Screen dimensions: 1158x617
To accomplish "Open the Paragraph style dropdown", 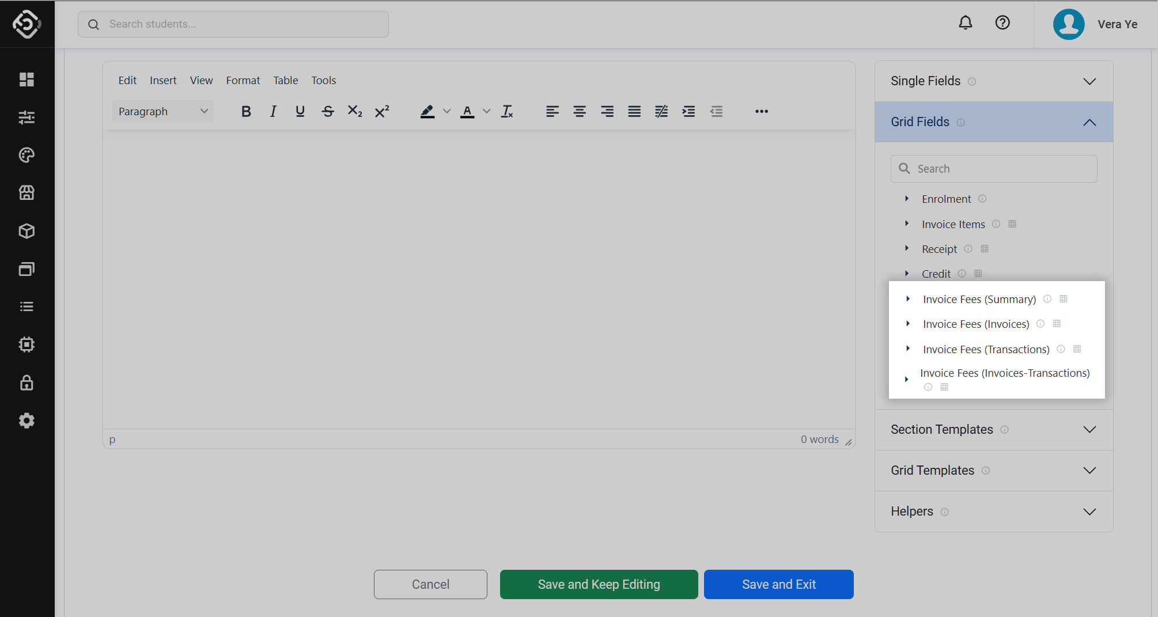I will (162, 112).
